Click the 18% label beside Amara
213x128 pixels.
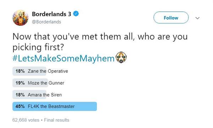coord(20,95)
